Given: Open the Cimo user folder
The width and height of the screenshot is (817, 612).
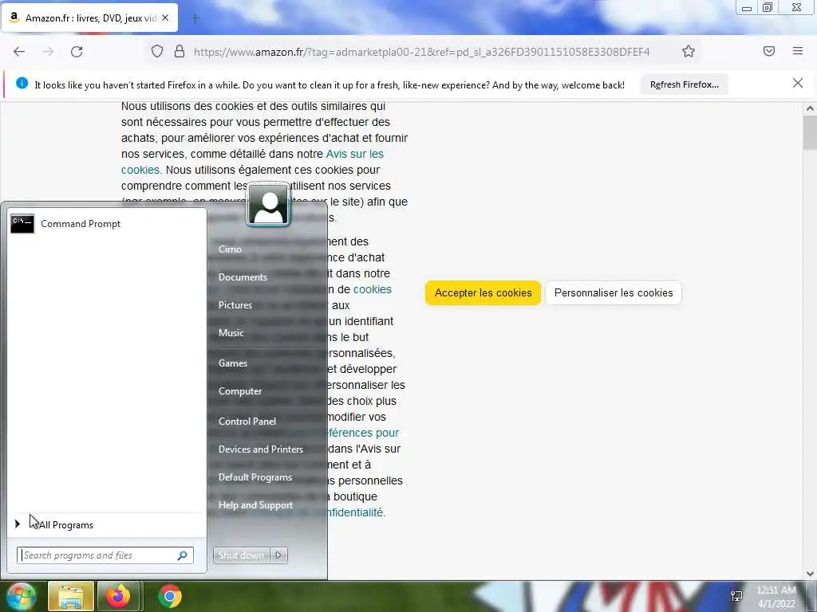Looking at the screenshot, I should [x=230, y=249].
